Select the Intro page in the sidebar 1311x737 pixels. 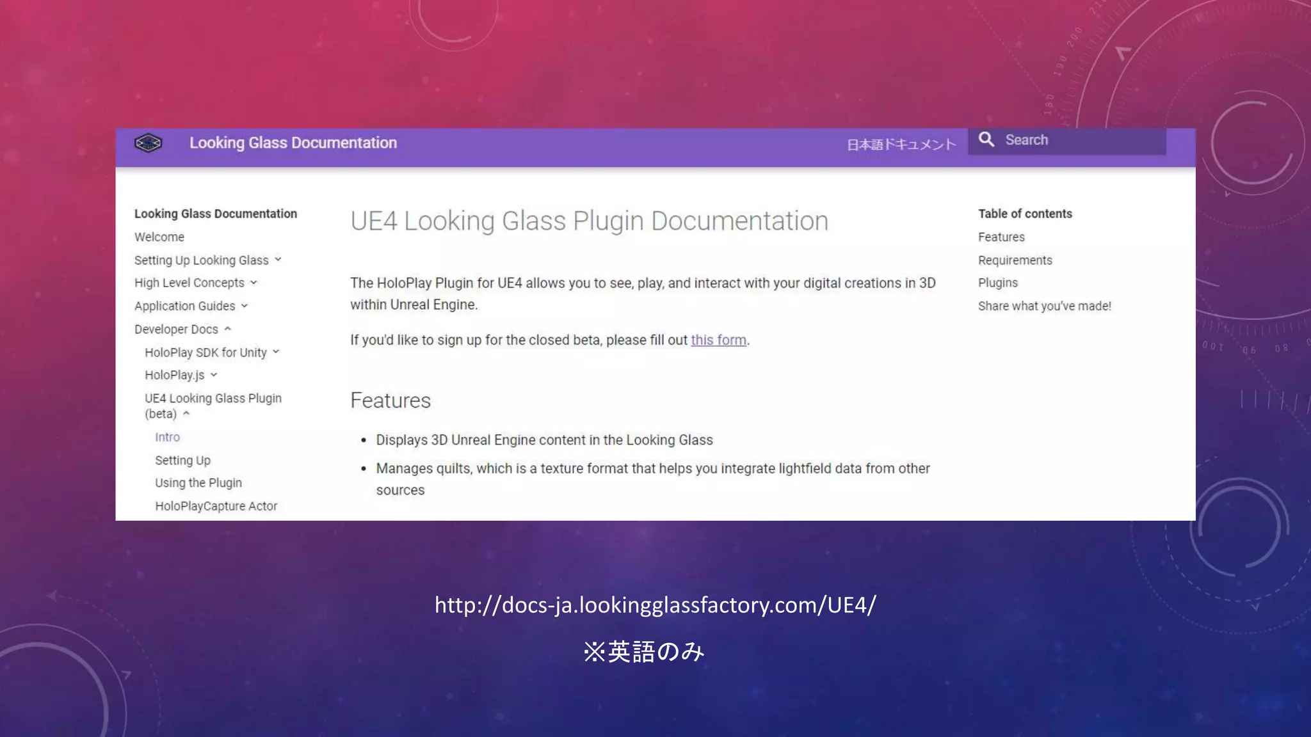pos(168,437)
